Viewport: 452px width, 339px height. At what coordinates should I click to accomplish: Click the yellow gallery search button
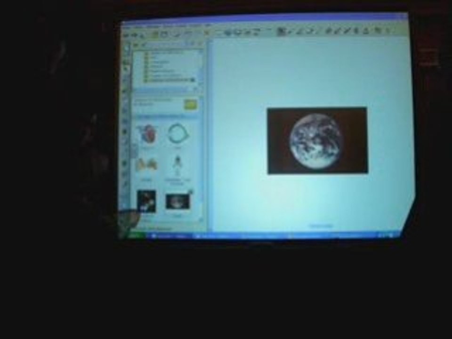190,105
